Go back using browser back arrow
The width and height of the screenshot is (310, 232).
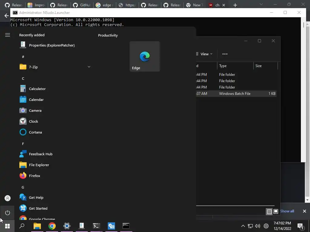point(7,16)
